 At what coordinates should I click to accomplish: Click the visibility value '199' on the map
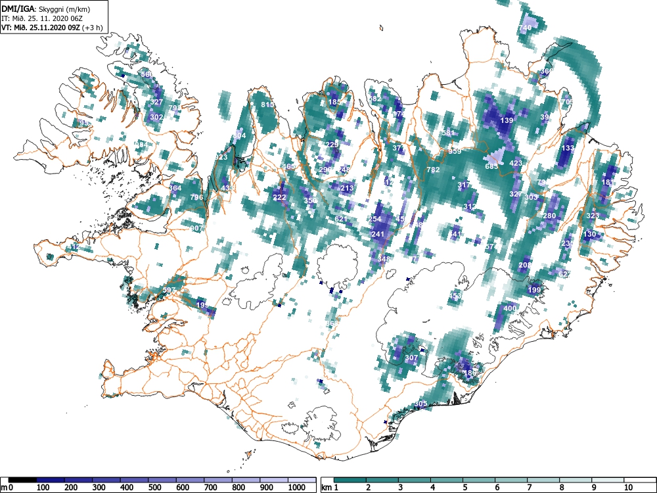(x=534, y=290)
